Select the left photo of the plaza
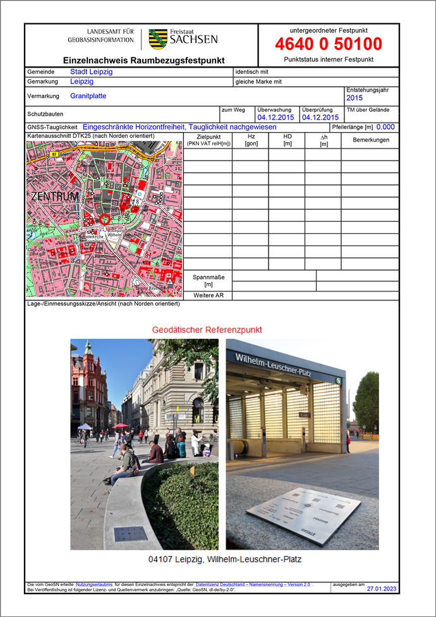 pos(144,444)
